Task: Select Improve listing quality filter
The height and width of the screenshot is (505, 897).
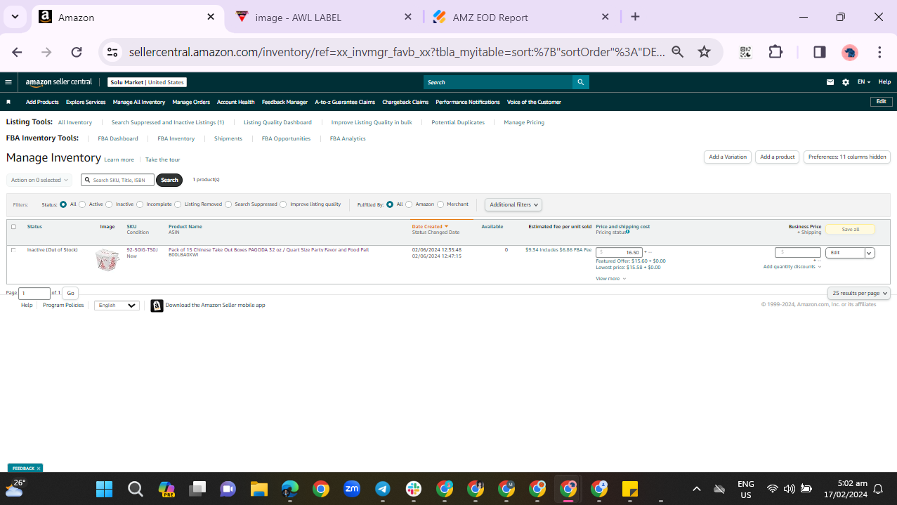Action: click(283, 204)
